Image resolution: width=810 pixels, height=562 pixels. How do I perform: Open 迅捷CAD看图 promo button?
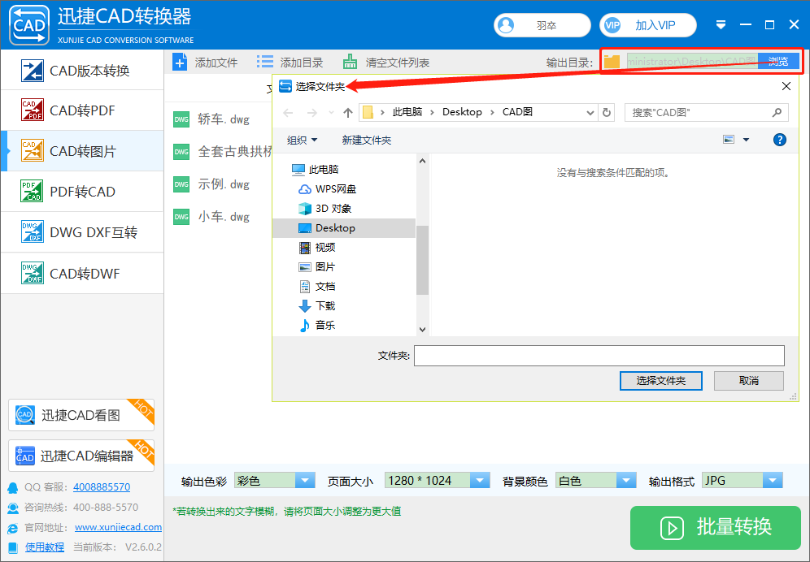[x=81, y=415]
